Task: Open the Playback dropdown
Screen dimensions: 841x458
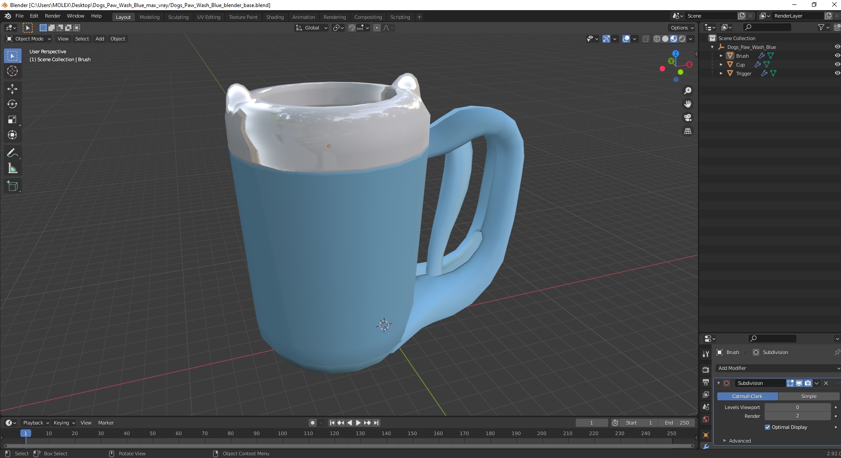Action: click(36, 423)
